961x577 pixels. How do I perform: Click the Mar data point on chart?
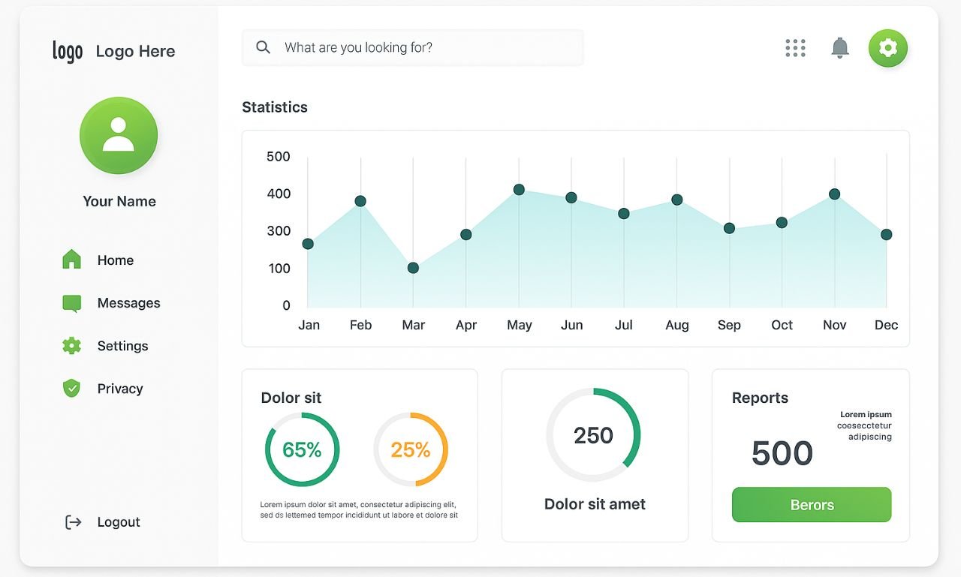click(x=413, y=268)
